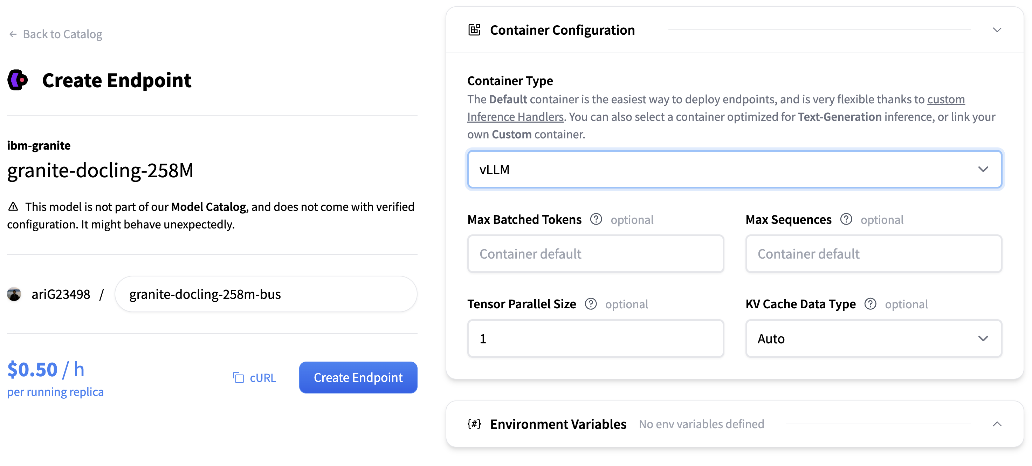Click the Create Endpoint button
Screen dimensions: 1032x466
358,377
